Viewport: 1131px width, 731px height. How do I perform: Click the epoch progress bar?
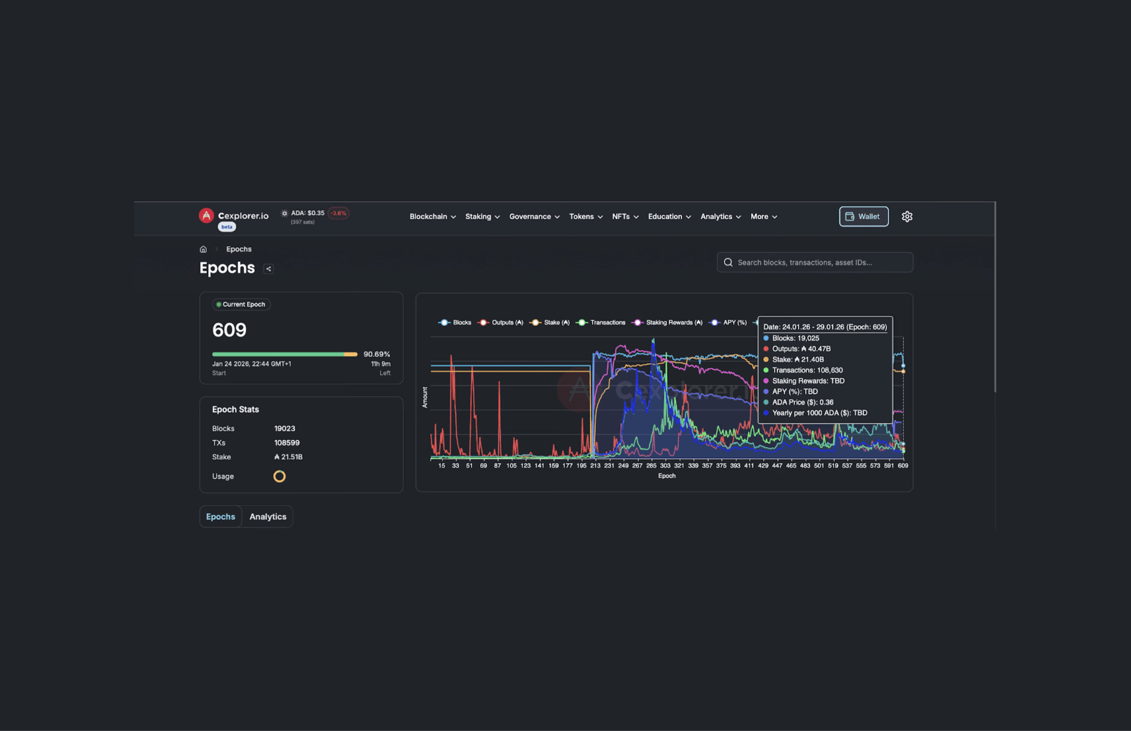284,354
